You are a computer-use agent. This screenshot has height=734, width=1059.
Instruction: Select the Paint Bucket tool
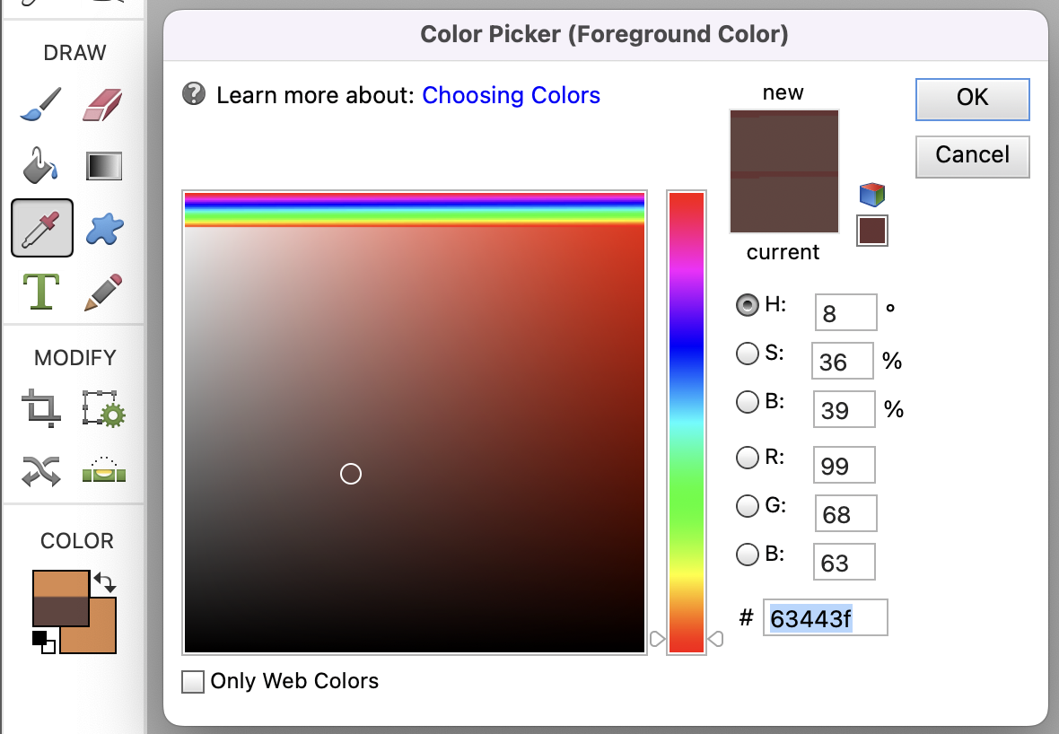coord(40,167)
